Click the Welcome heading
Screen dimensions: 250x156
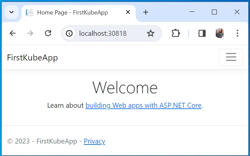(x=125, y=88)
